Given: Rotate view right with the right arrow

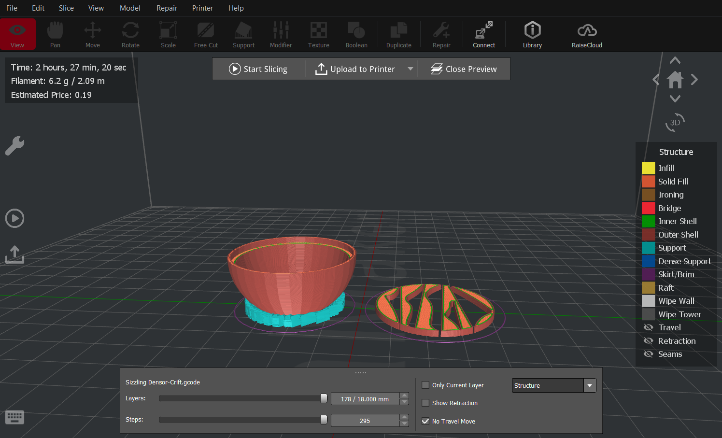Looking at the screenshot, I should (694, 79).
